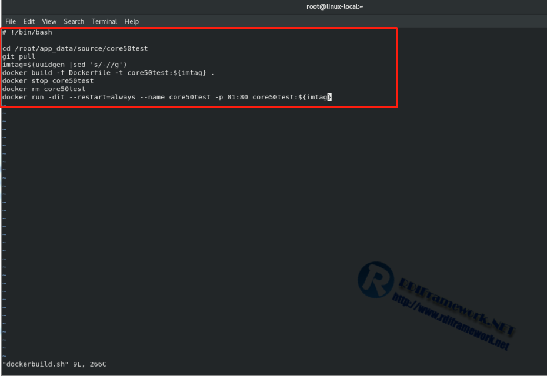Open the Help menu
The width and height of the screenshot is (547, 376).
click(x=132, y=21)
